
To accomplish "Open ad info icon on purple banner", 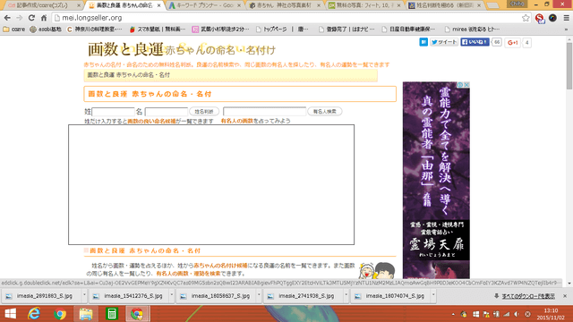I will [460, 84].
